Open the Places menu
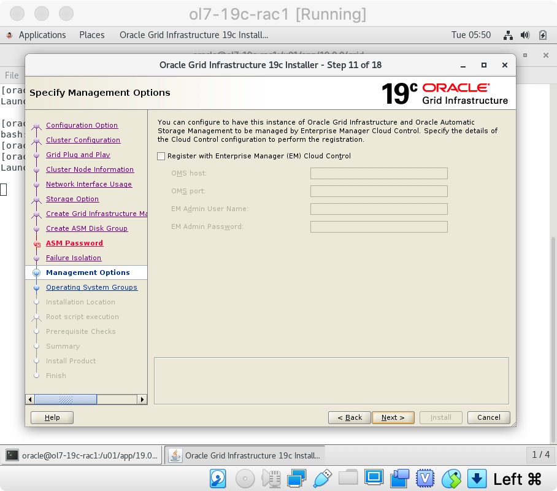 [x=92, y=35]
